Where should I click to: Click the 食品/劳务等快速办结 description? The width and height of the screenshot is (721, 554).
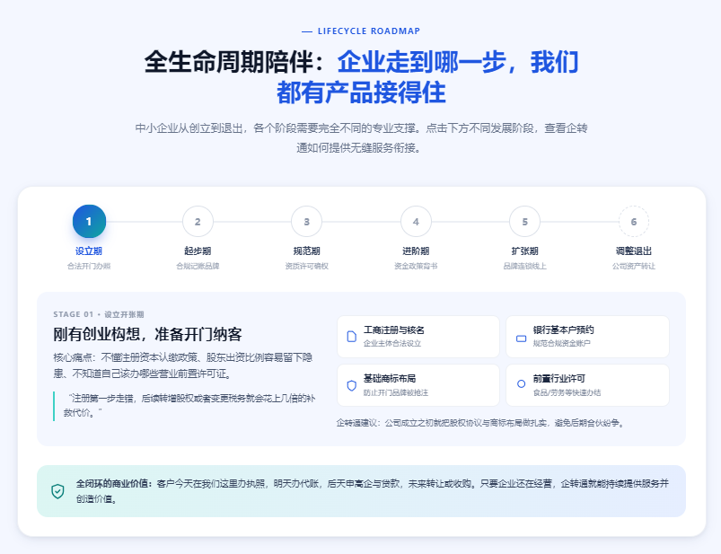coord(567,392)
